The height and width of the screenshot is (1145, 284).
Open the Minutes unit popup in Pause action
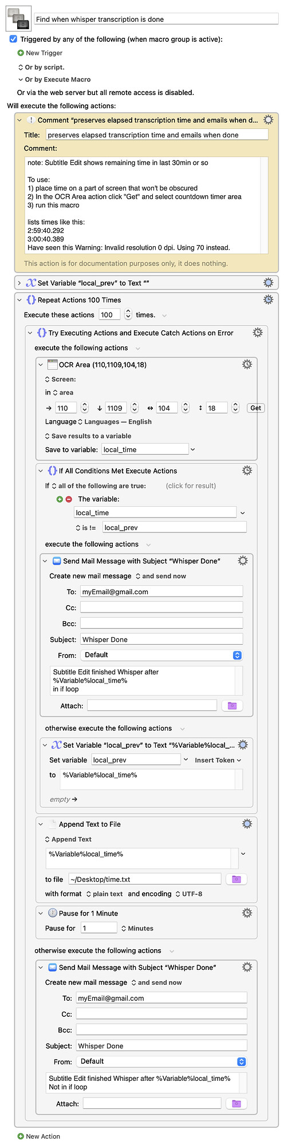[137, 928]
